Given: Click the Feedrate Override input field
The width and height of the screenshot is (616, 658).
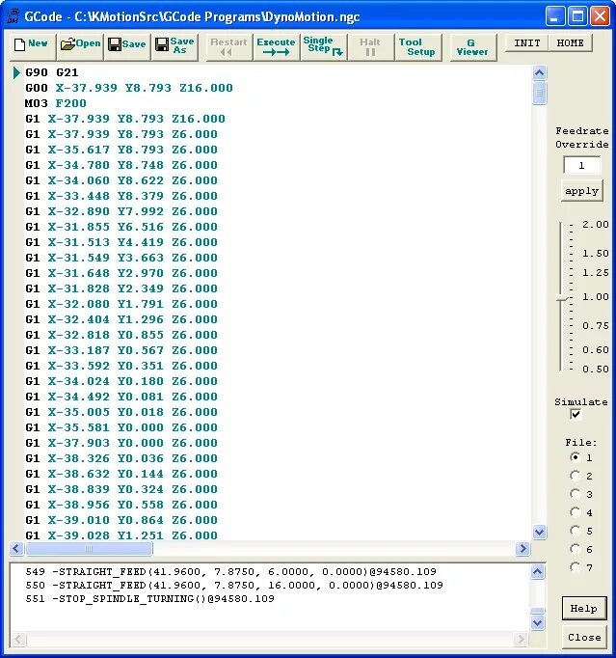Looking at the screenshot, I should click(581, 165).
